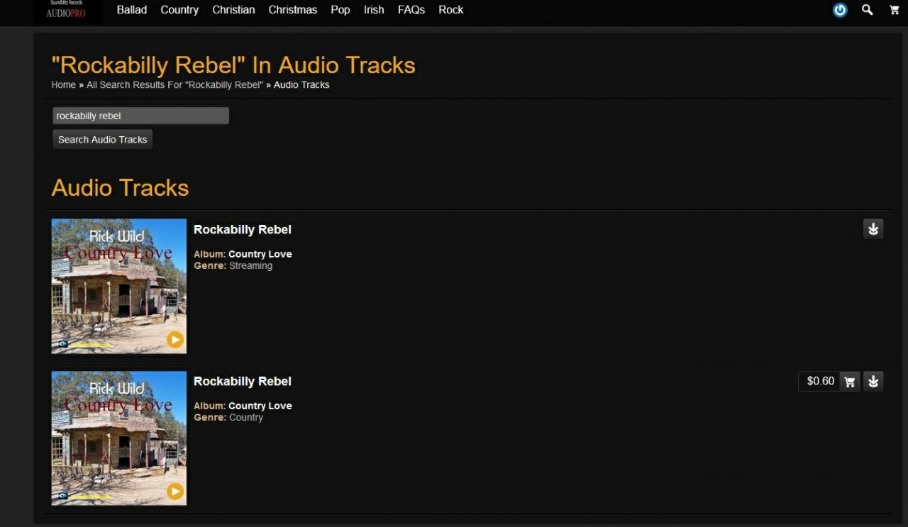Open the Christmas category
Viewport: 908px width, 527px height.
292,10
